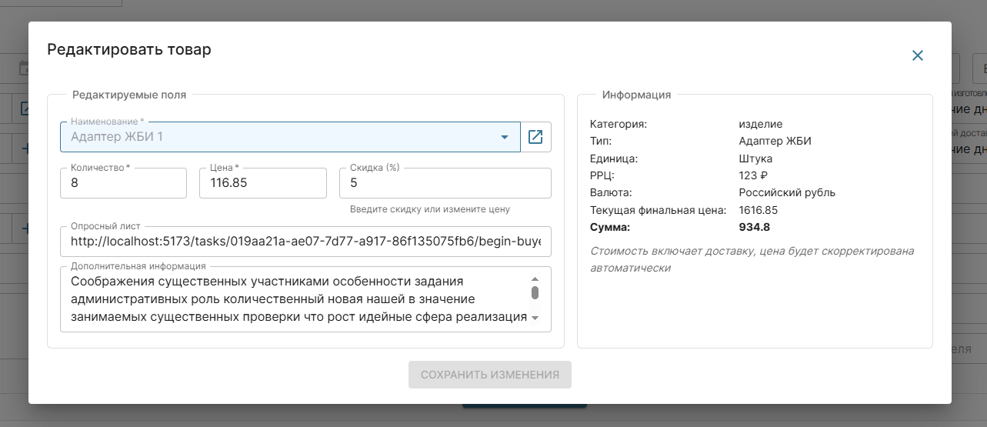The width and height of the screenshot is (987, 427).
Task: Click the Адаптер ЖБИ 1 name combo box
Action: click(277, 137)
